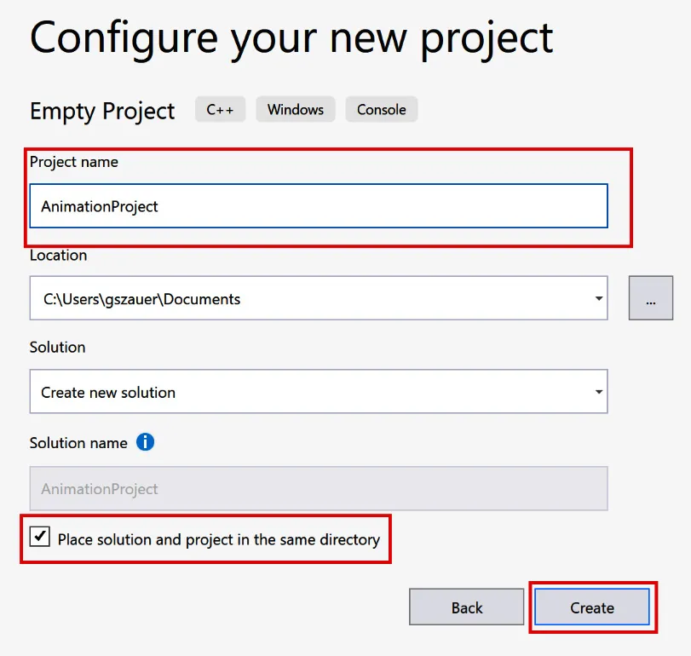Click the disabled Solution name field
Screen dimensions: 691x656
318,488
